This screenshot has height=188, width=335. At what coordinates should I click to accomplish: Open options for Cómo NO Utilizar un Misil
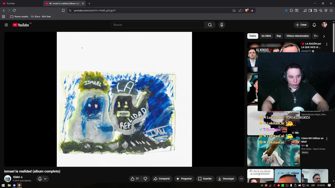pyautogui.click(x=327, y=139)
